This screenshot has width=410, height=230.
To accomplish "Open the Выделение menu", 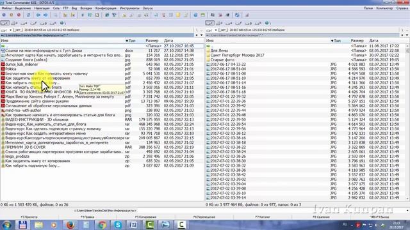I will click(x=23, y=8).
